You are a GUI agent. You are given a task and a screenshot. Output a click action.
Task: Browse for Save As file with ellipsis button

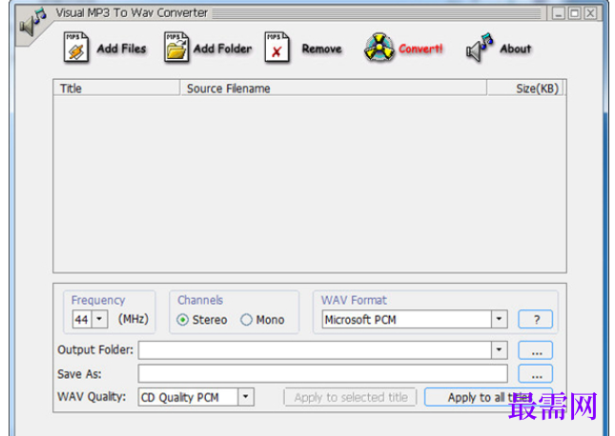click(x=535, y=374)
